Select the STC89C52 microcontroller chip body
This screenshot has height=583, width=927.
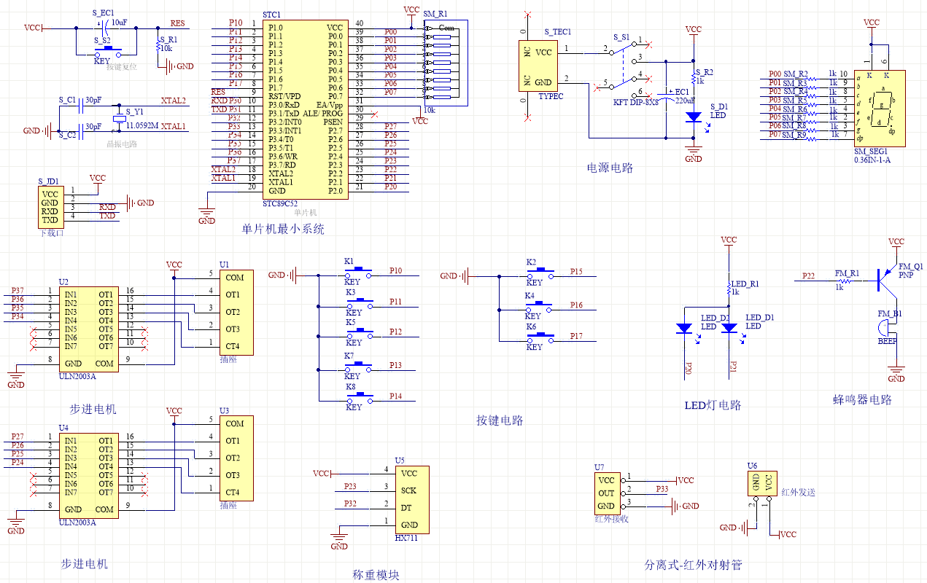pos(304,109)
